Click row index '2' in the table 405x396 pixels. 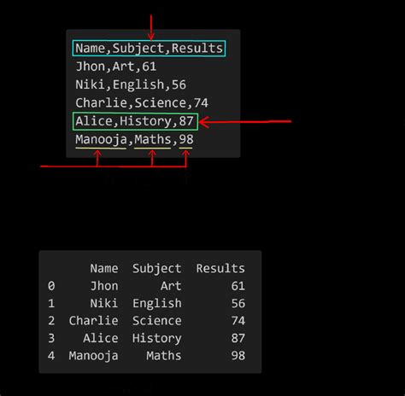pos(51,321)
